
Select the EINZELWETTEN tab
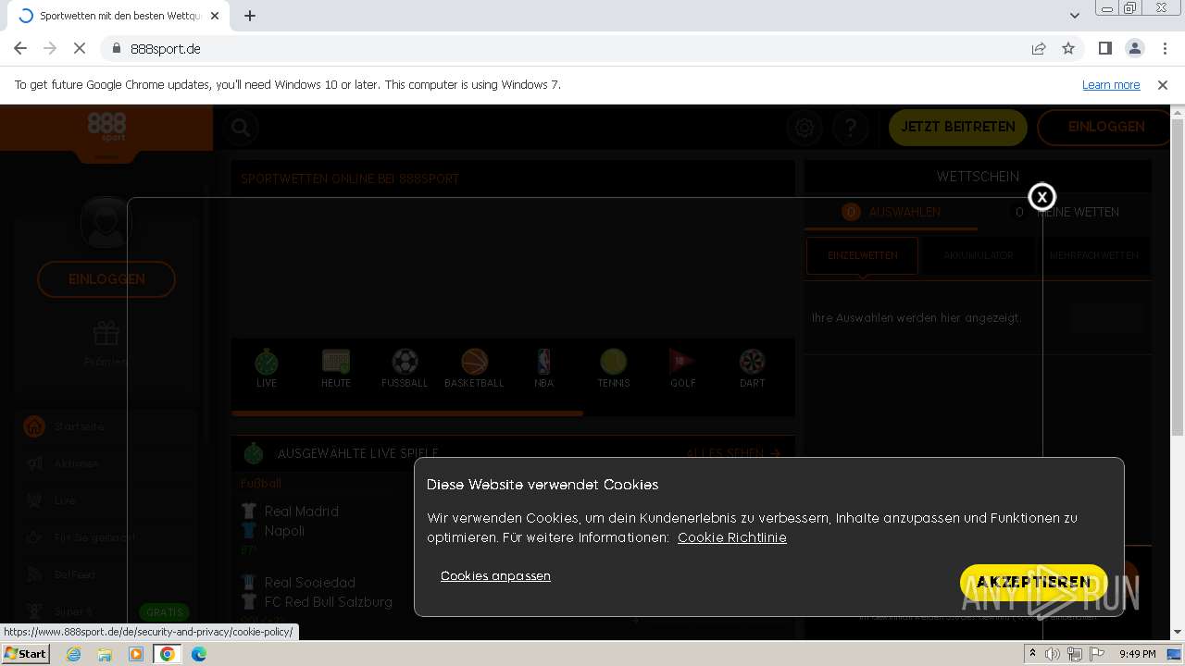[862, 255]
